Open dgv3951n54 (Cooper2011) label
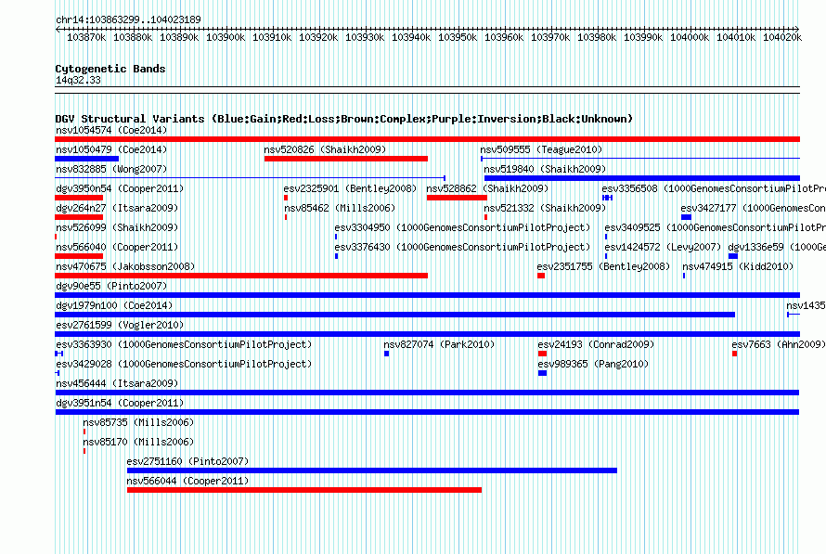 (120, 403)
